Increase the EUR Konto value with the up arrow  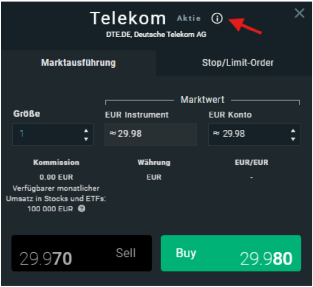[x=292, y=131]
